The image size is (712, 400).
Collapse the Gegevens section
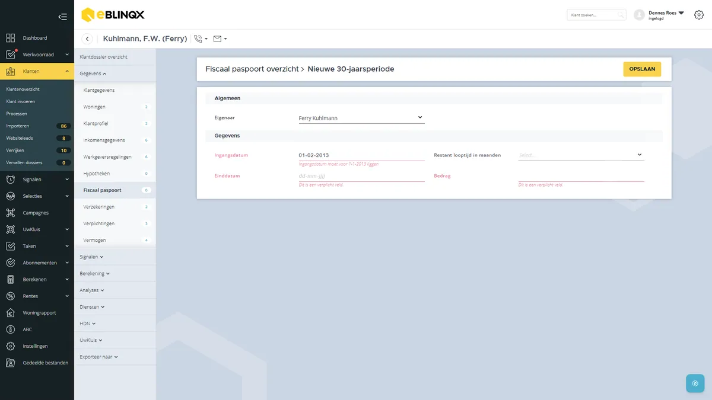click(x=93, y=73)
